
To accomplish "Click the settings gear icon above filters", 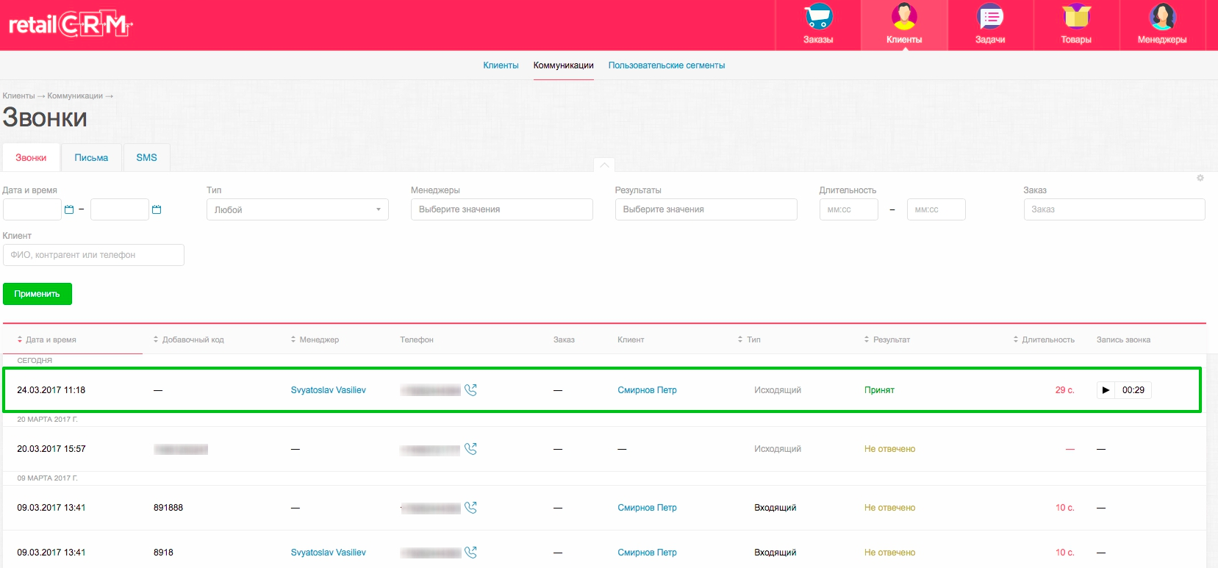I will click(1200, 179).
